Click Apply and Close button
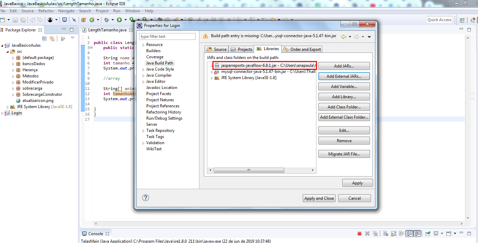This screenshot has height=243, width=478. [x=319, y=198]
